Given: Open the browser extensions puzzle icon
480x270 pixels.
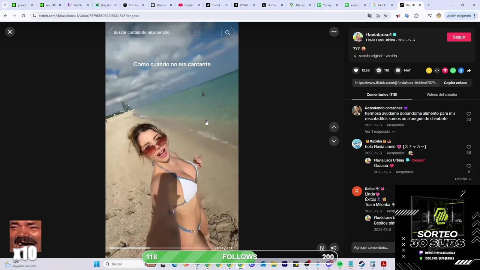Looking at the screenshot, I should (x=416, y=16).
